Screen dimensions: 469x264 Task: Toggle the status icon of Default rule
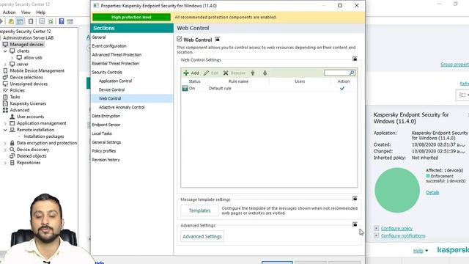click(x=185, y=88)
